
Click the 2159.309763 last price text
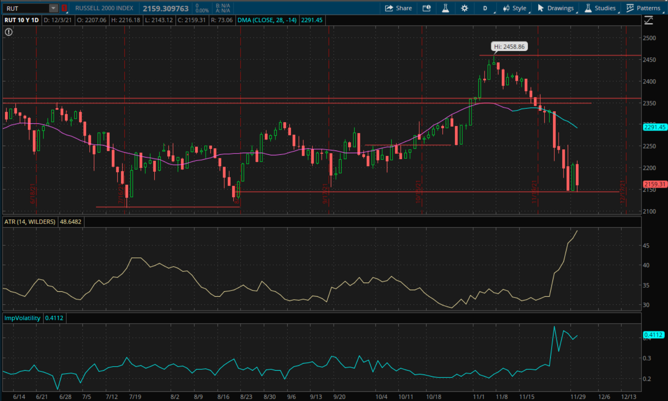tap(166, 8)
